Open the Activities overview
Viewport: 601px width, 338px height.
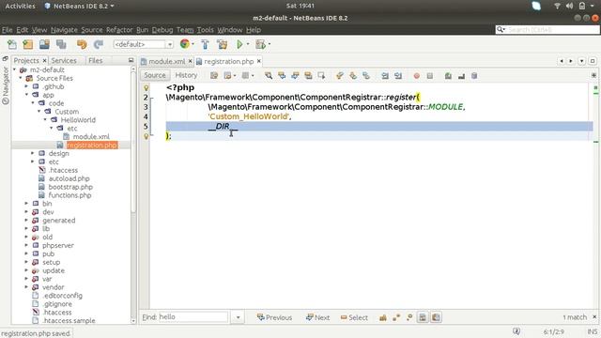pyautogui.click(x=21, y=6)
